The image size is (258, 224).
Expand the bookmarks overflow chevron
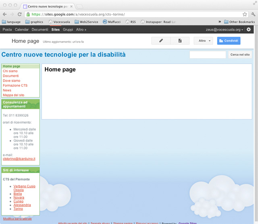[220, 22]
